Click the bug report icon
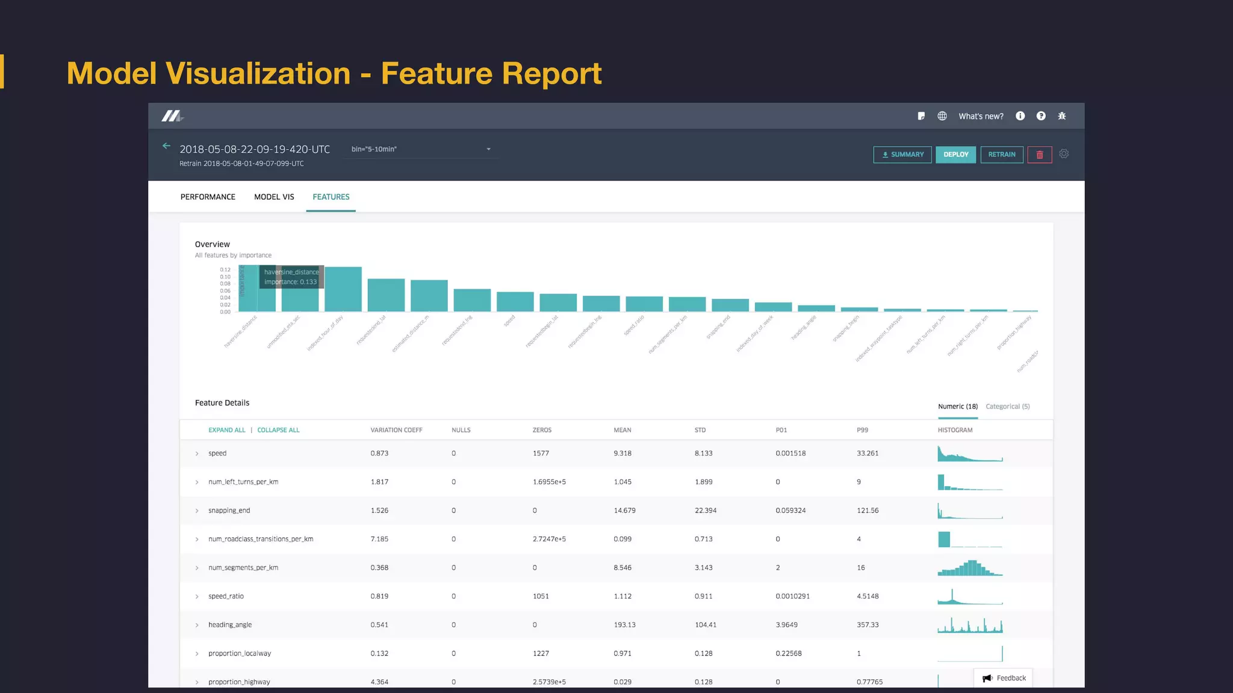 [x=1062, y=116]
